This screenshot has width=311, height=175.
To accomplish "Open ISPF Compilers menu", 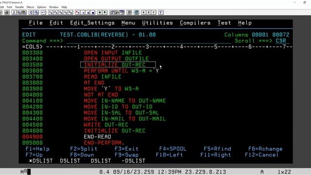I will coord(195,23).
